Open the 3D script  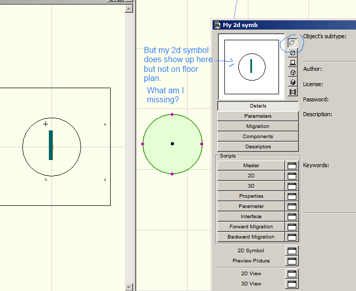(x=251, y=186)
